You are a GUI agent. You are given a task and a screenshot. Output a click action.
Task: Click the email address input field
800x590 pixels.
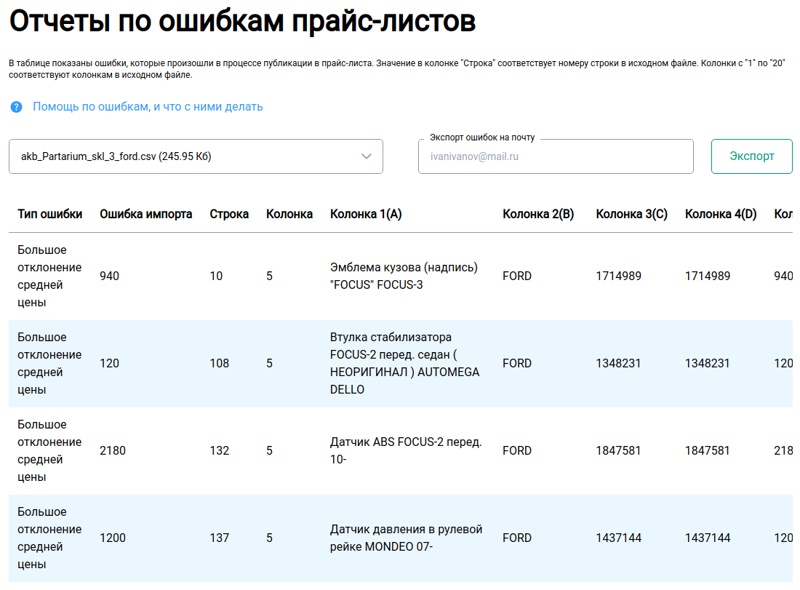[556, 156]
